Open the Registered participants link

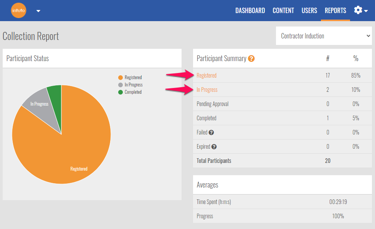click(x=206, y=76)
